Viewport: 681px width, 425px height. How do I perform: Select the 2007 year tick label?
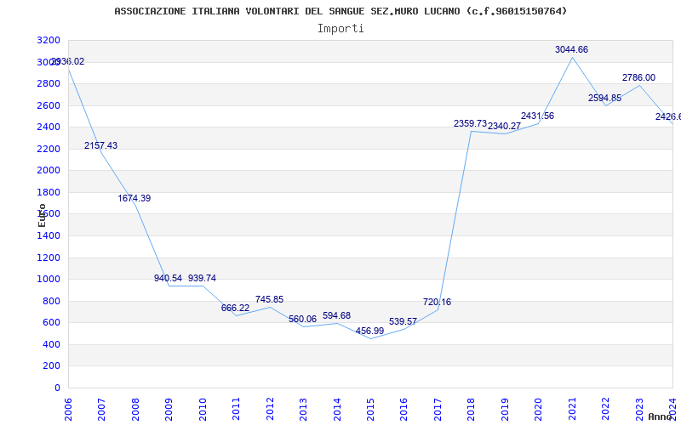click(101, 410)
